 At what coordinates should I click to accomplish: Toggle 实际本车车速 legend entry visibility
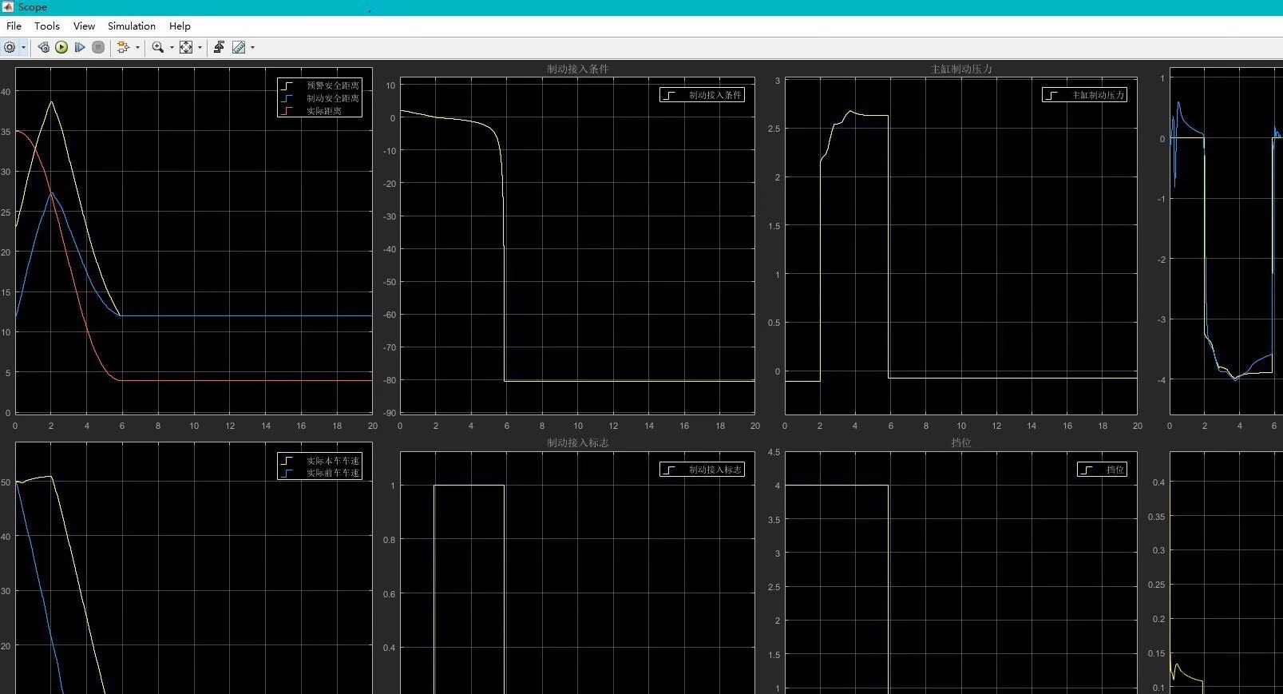click(x=320, y=461)
